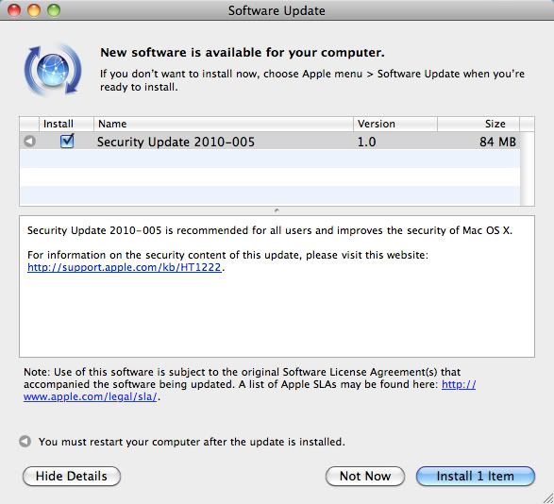Image resolution: width=554 pixels, height=504 pixels.
Task: Open the support.apple.com/kb/HT1222 link
Action: point(125,267)
